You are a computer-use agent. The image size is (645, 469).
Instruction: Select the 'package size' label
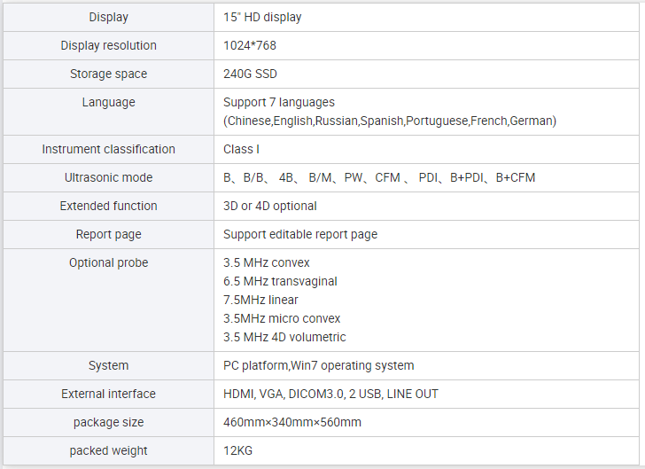click(109, 423)
